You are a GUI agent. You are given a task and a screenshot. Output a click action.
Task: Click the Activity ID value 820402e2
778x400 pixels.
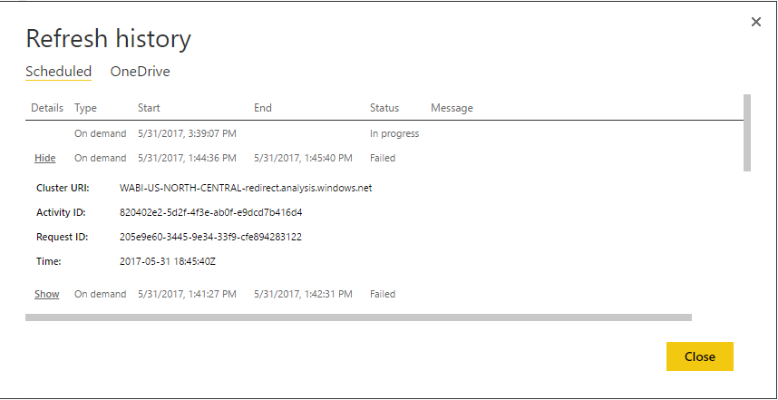point(211,213)
